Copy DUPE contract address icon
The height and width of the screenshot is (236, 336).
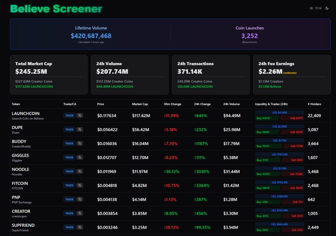pyautogui.click(x=80, y=130)
